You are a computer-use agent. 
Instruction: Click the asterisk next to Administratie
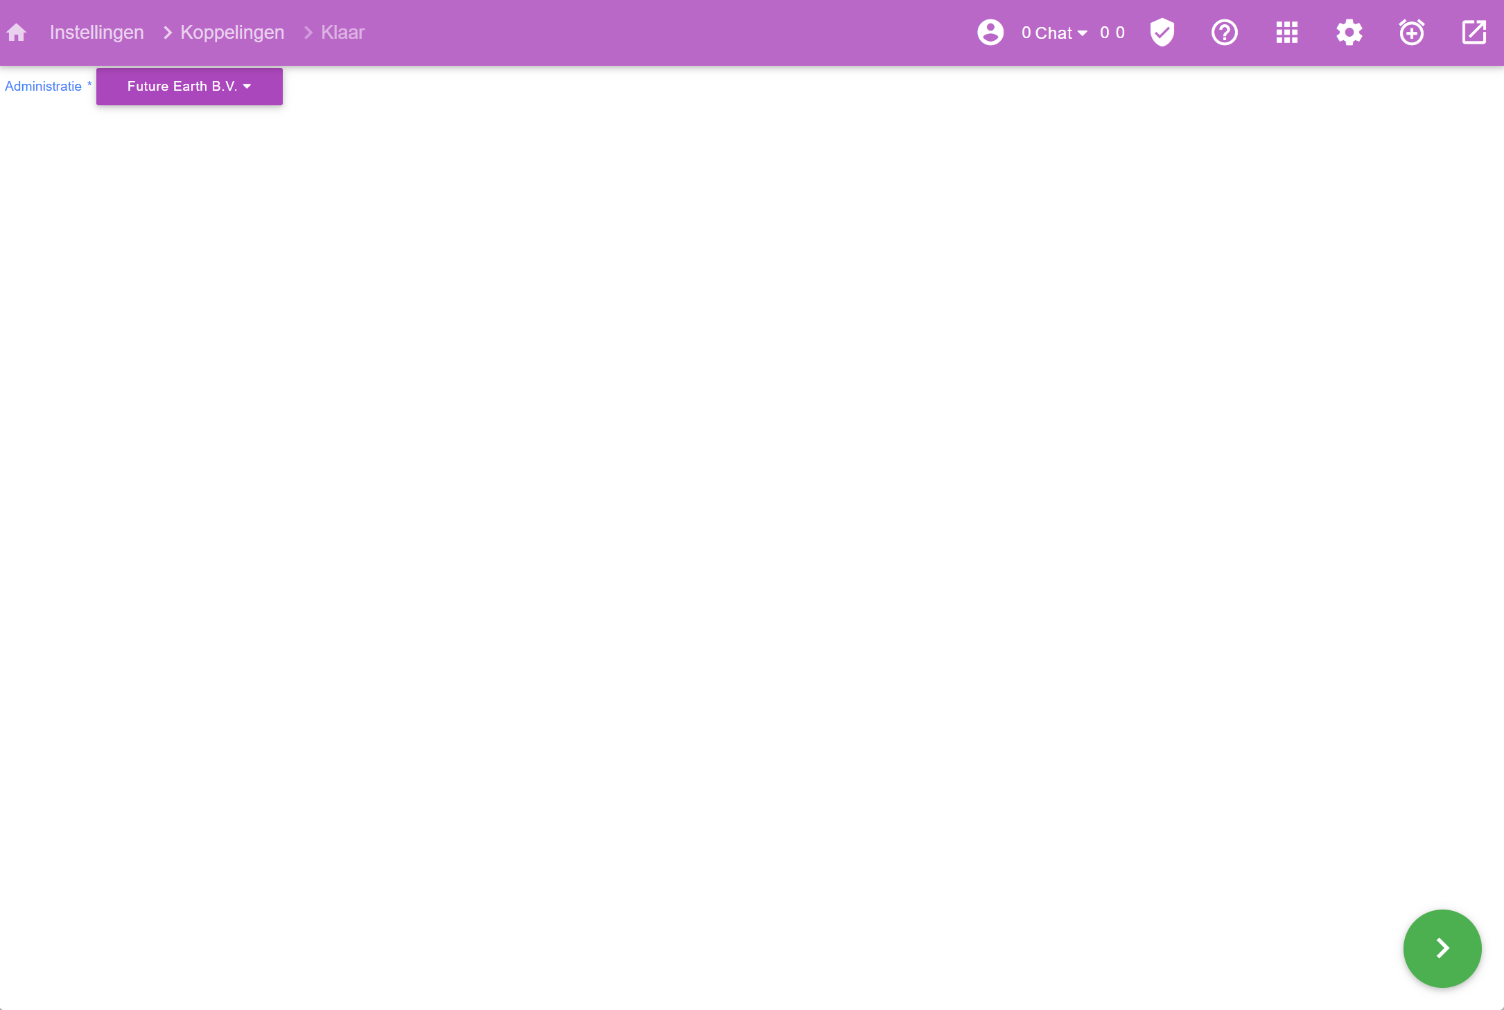click(89, 85)
